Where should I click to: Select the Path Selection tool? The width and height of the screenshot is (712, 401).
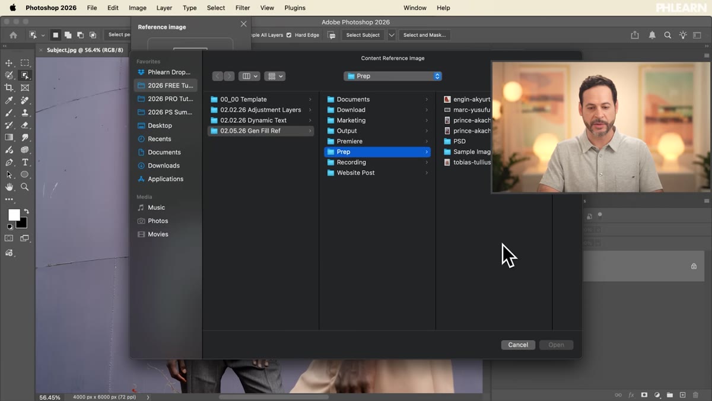(x=9, y=175)
